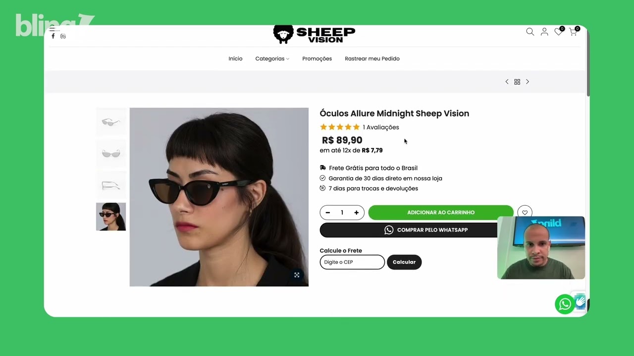Open the wishlist heart in header
634x356 pixels.
point(558,32)
